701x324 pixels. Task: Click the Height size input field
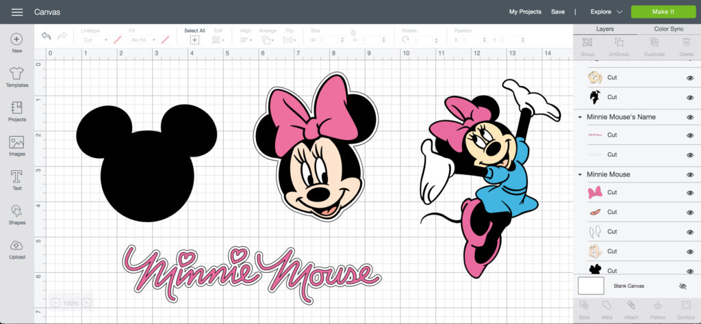pyautogui.click(x=373, y=40)
